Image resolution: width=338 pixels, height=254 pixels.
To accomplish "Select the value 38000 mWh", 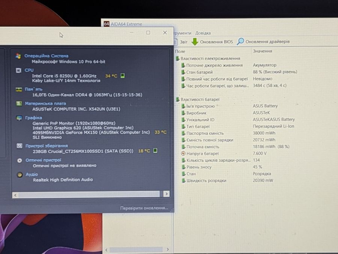I will (264, 133).
